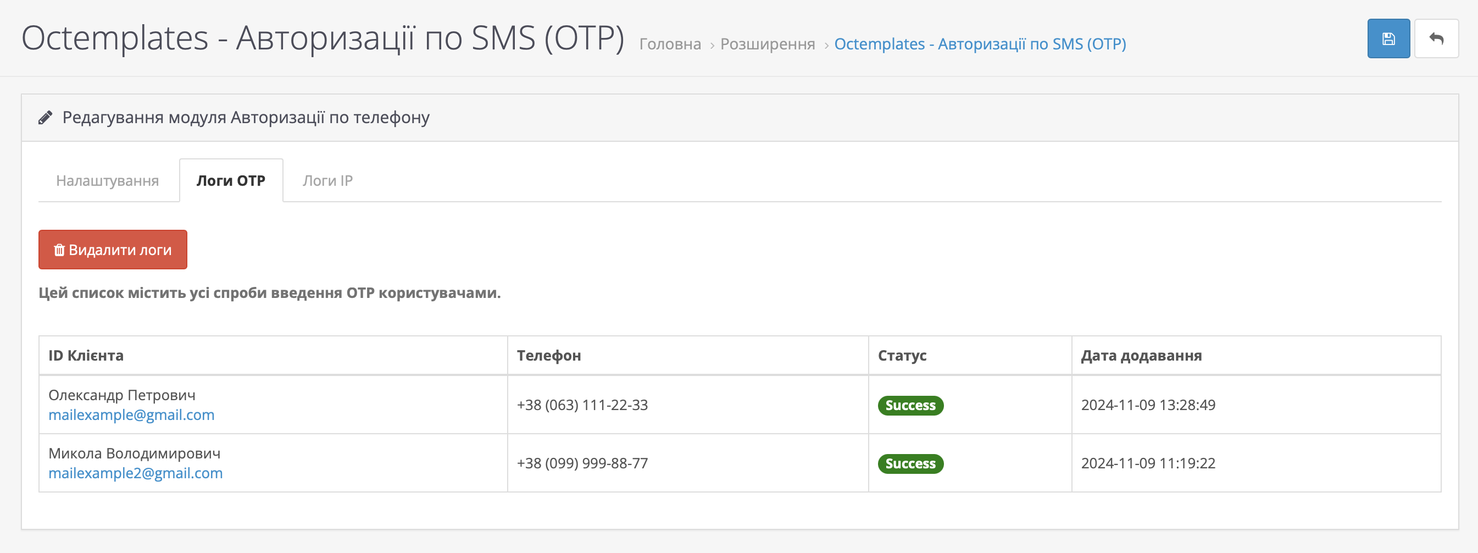Click the Статус column header
This screenshot has height=553, width=1478.
(x=902, y=356)
